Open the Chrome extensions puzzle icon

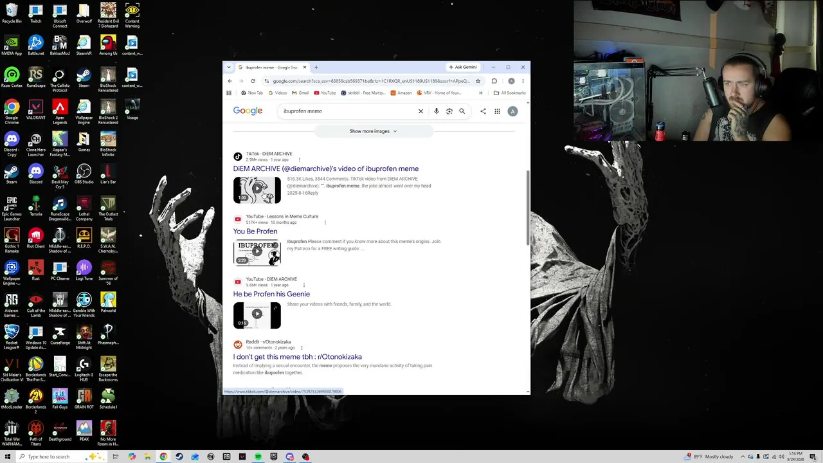[494, 81]
